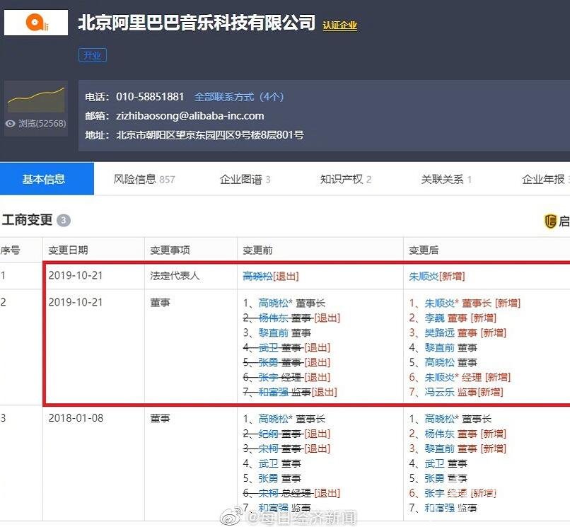Viewport: 570px width, 527px height.
Task: Open the 全部联系方式 (4个) link
Action: click(239, 97)
